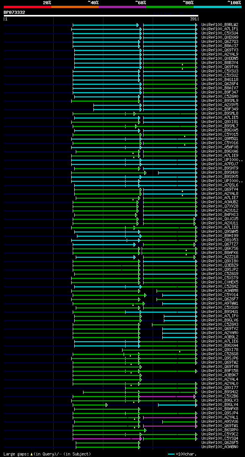Screen dimensions: 245x457
Task: Click the green segment of the identity legend
Action: pyautogui.click(x=170, y=7)
